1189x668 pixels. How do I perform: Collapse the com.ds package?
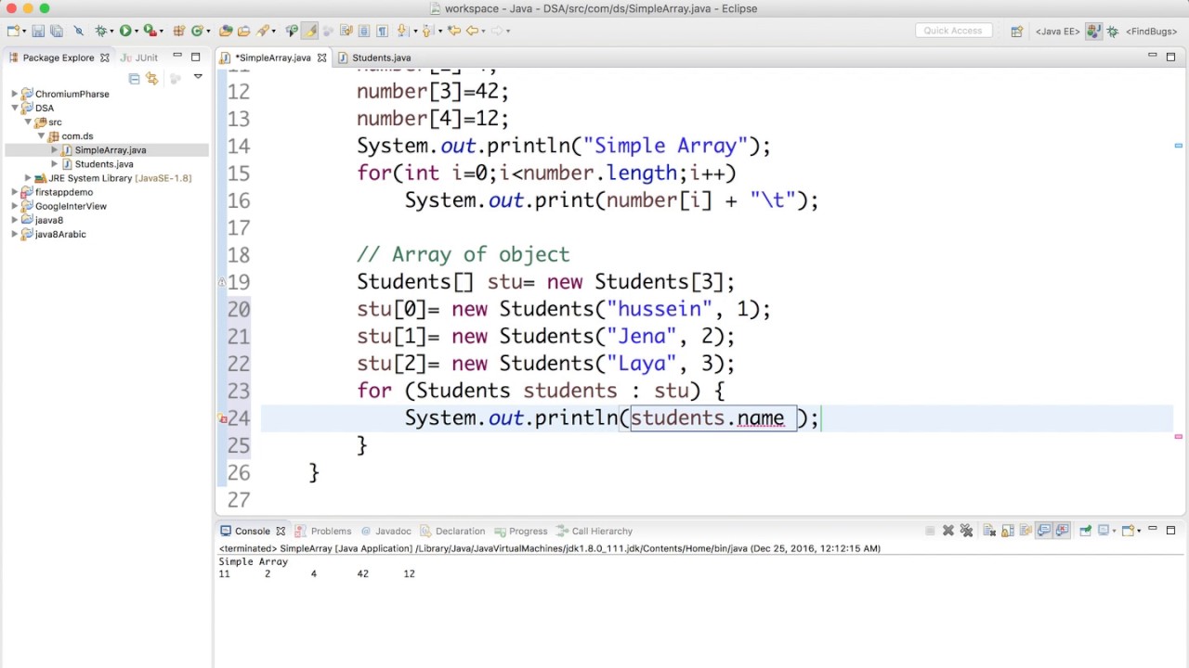41,135
